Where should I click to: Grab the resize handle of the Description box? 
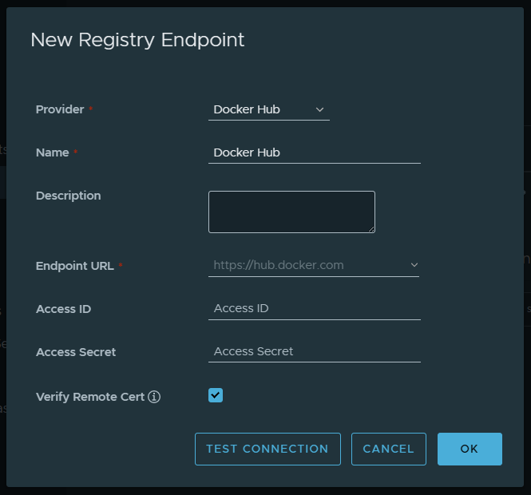point(371,229)
